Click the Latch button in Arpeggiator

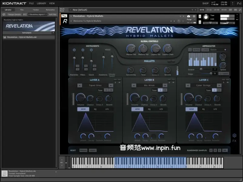point(205,50)
